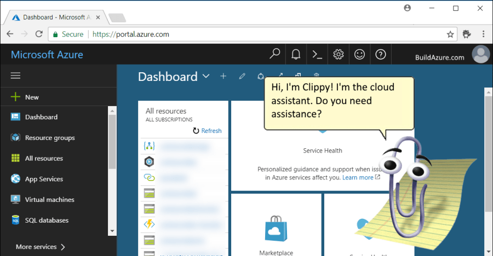
Task: Open the Azure portal search magnifier
Action: 275,54
